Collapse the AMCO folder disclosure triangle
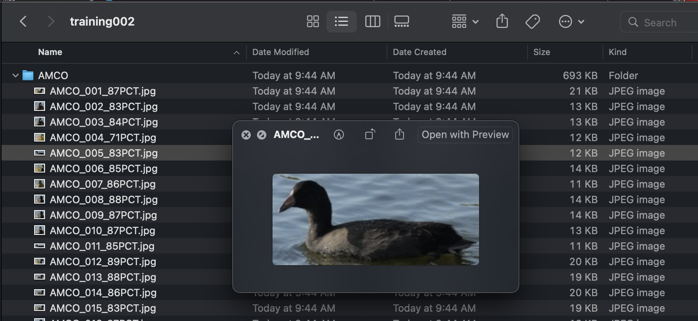The width and height of the screenshot is (698, 321). (x=16, y=76)
